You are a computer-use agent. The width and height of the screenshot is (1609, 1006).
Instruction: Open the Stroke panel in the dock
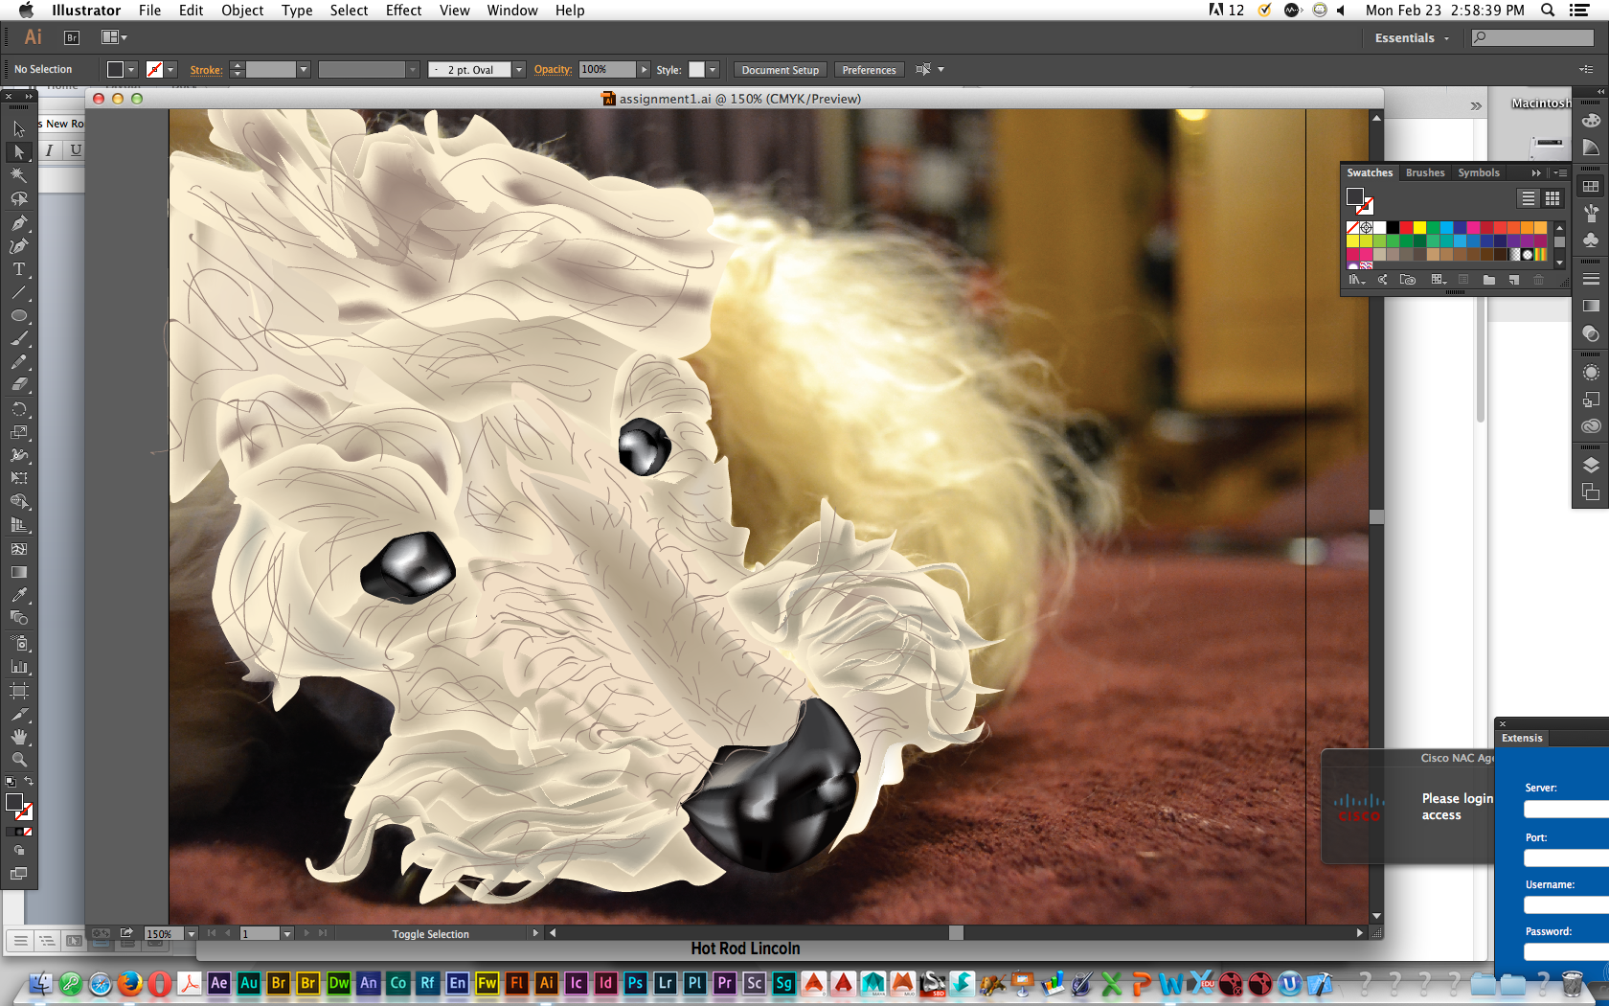click(1591, 279)
